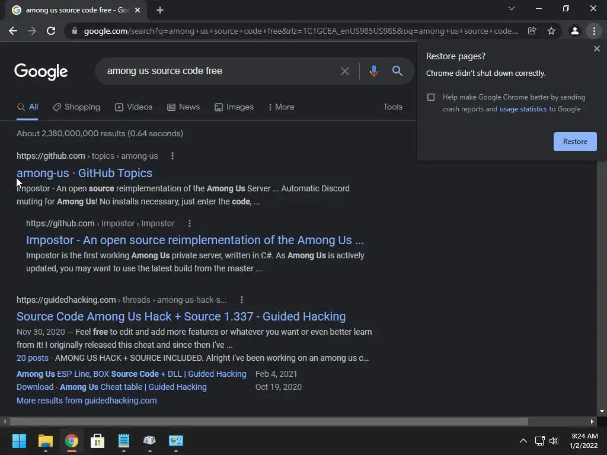This screenshot has width=607, height=455.
Task: Open the three-dot menu for github.com topics result
Action: coord(172,156)
